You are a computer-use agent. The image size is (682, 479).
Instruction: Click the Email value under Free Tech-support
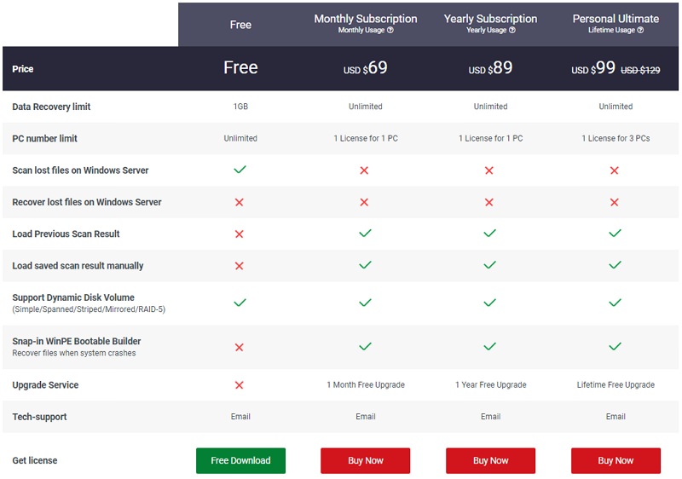[x=240, y=417]
